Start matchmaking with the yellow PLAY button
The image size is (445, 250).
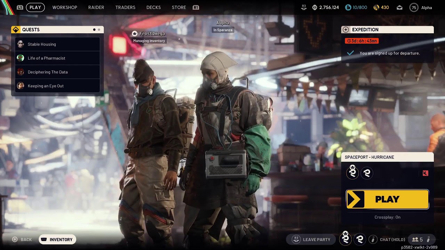(387, 199)
